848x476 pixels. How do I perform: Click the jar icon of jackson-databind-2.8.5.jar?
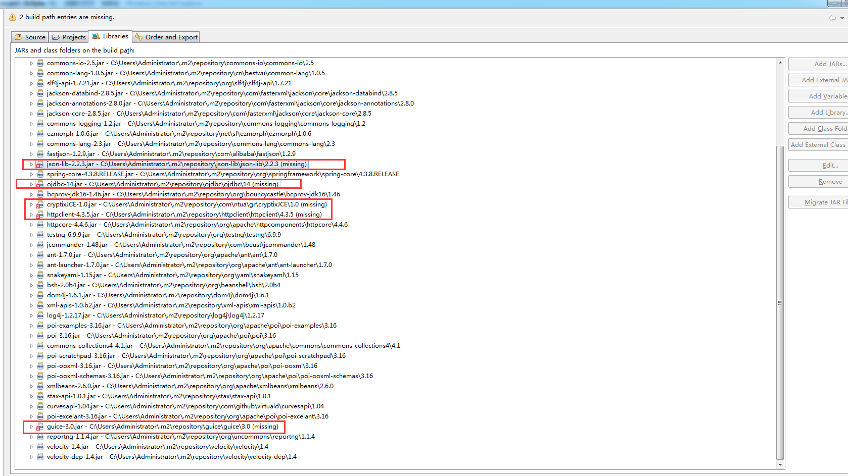[40, 93]
